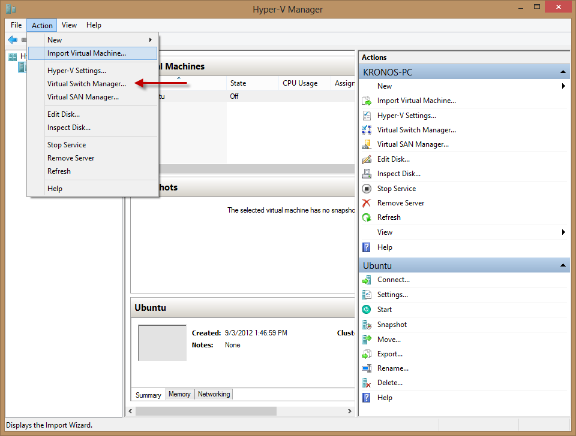This screenshot has width=576, height=436.
Task: Expand the View submenu arrow in Actions pane
Action: 563,232
